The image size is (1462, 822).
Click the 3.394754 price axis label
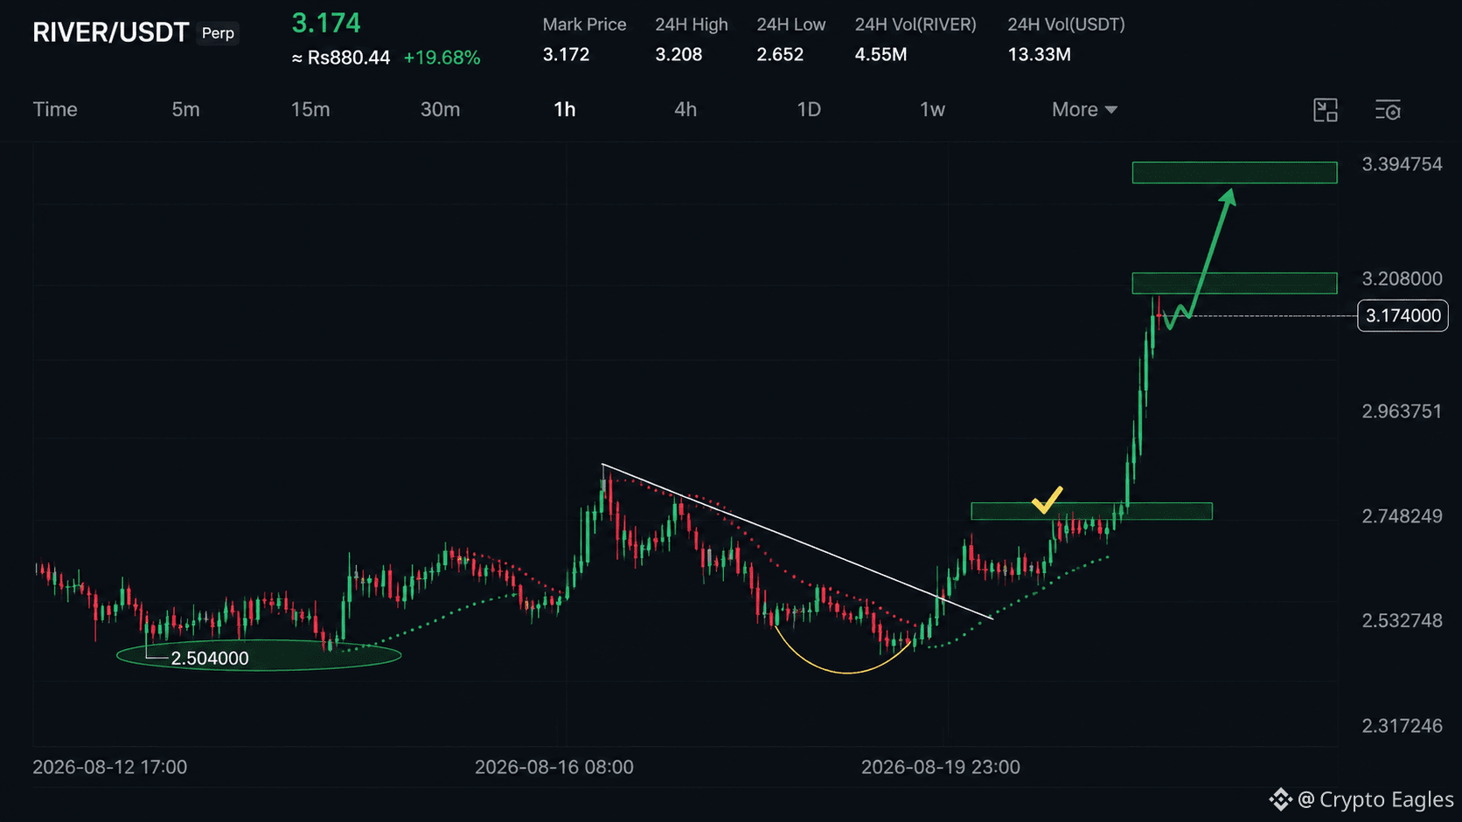coord(1402,164)
